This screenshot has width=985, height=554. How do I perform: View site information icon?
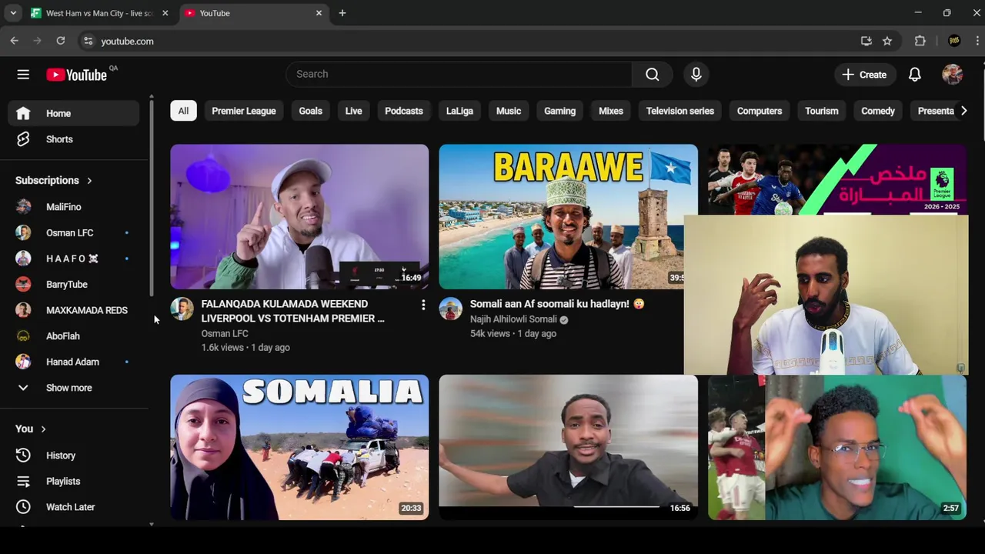tap(88, 41)
